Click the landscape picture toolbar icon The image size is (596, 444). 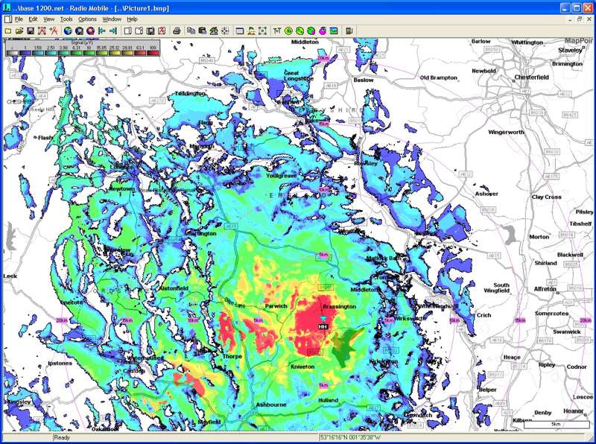[333, 31]
